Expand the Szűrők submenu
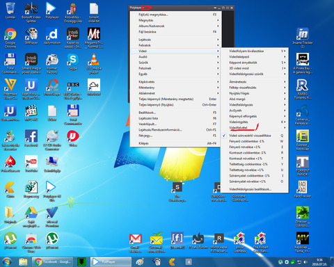 click(x=175, y=63)
